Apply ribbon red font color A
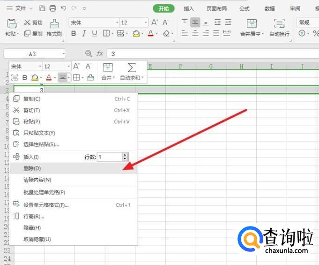319x265 pixels. click(x=150, y=33)
